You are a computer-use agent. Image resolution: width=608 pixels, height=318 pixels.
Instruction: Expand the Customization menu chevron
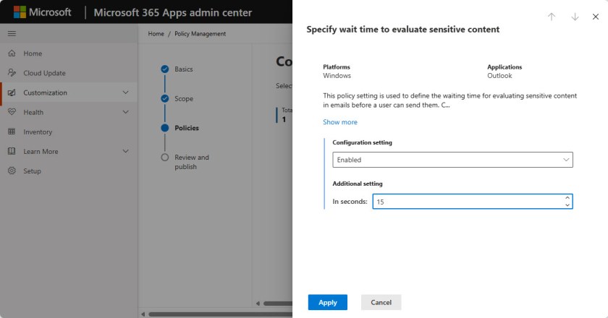(126, 93)
